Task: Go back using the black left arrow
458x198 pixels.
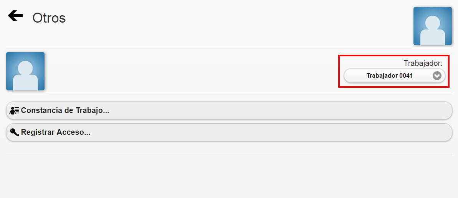Action: (15, 16)
